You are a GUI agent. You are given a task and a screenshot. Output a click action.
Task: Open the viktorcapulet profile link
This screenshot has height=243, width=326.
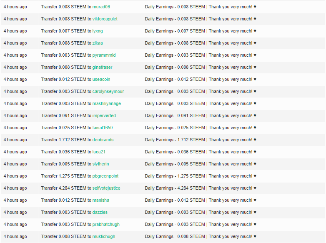coord(105,19)
